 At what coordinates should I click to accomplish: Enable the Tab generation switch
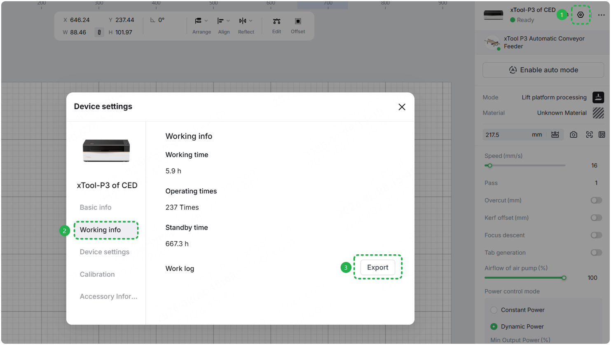pyautogui.click(x=596, y=253)
